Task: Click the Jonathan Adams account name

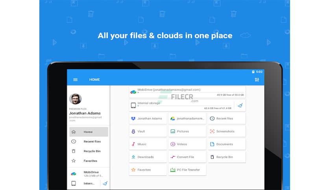Action: click(85, 113)
